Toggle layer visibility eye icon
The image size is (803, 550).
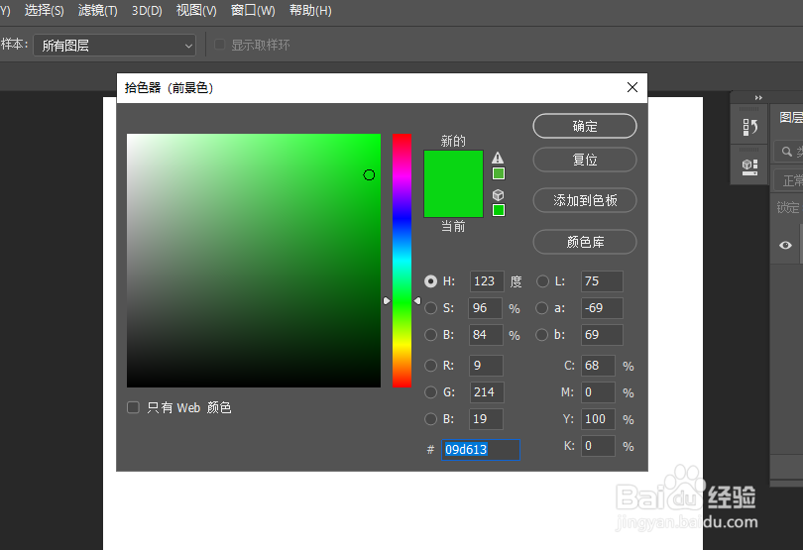coord(785,246)
